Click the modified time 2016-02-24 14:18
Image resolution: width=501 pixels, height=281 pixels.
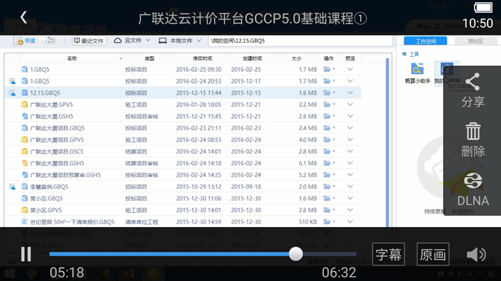[x=199, y=163]
